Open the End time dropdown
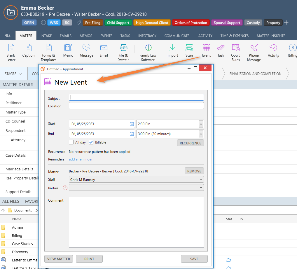 201,134
